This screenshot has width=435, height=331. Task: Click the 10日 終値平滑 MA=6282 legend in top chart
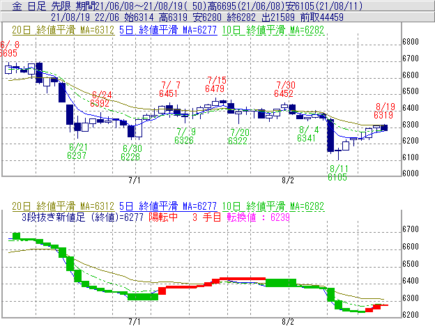click(273, 30)
